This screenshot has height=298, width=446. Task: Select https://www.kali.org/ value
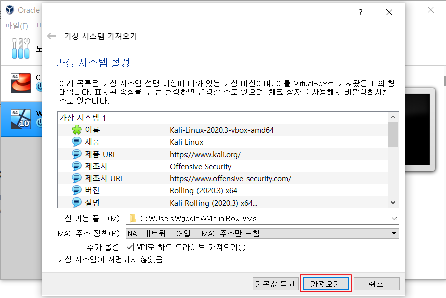205,155
